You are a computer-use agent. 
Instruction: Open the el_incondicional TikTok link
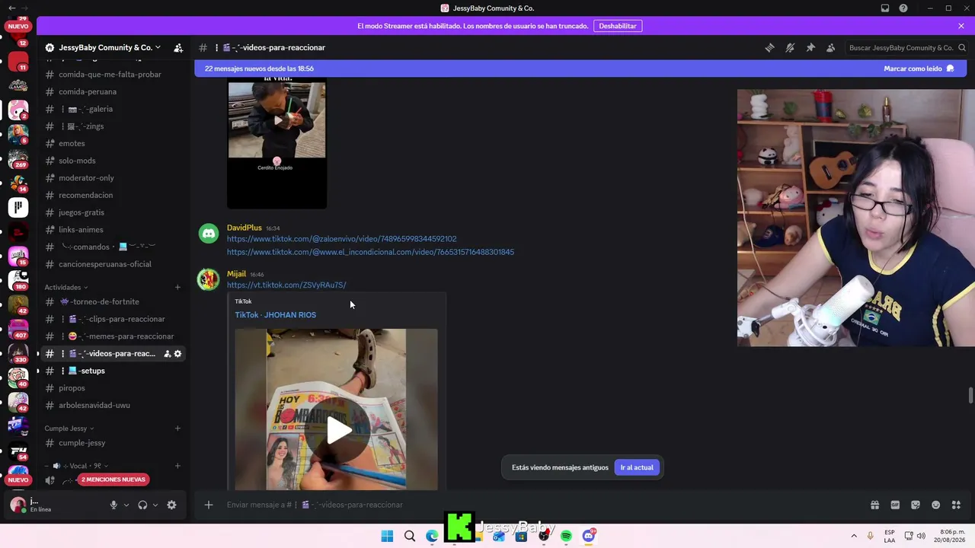[370, 252]
